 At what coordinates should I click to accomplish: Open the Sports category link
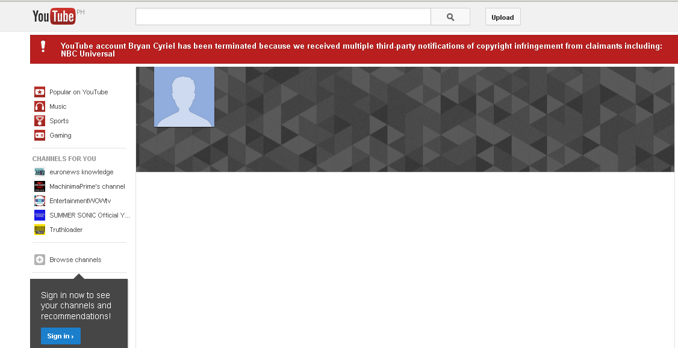59,121
